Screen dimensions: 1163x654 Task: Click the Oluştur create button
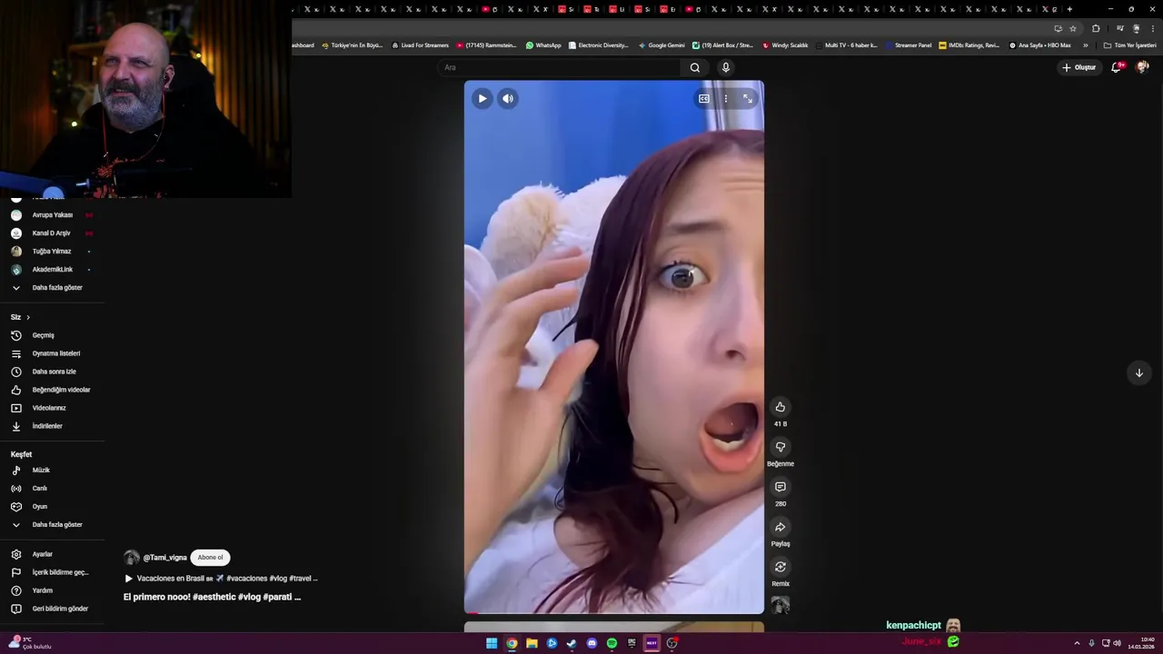tap(1079, 67)
